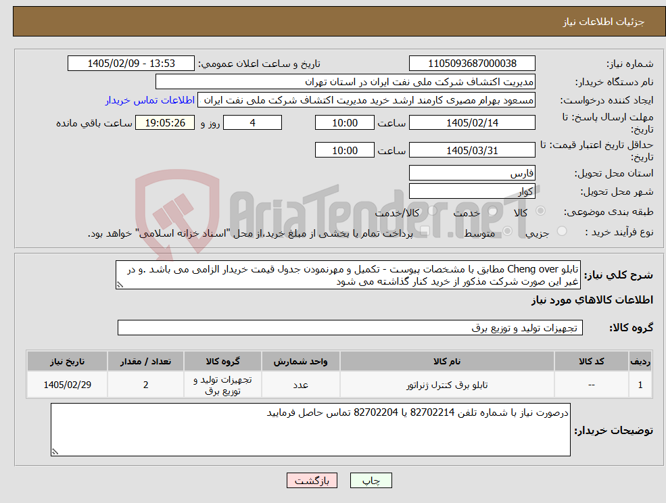Image resolution: width=666 pixels, height=503 pixels.
Task: Click the item name تابلو برق کنترل ژنراتور
Action: 447,385
